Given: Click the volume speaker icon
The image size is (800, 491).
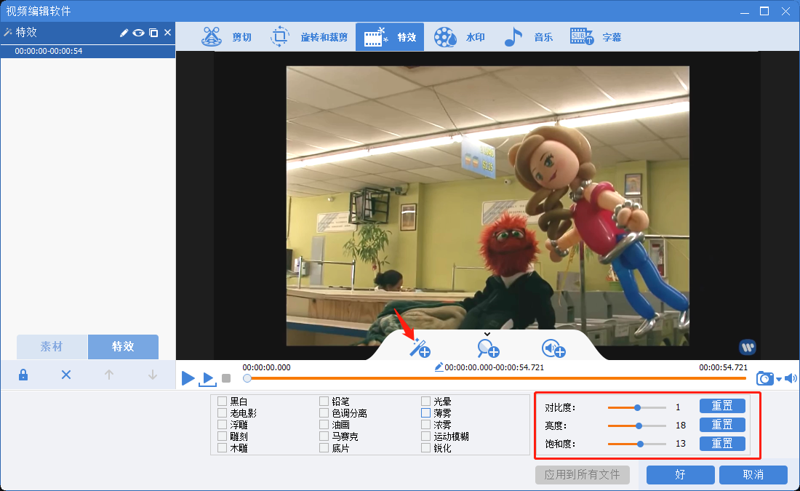Looking at the screenshot, I should [x=791, y=378].
